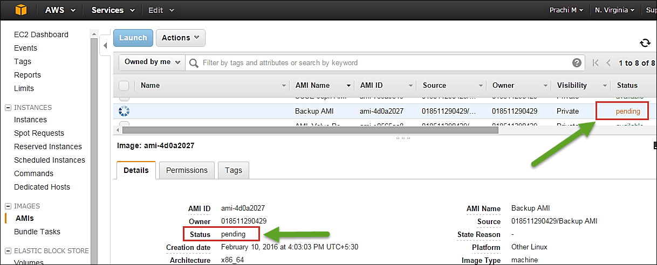This screenshot has width=657, height=265.
Task: Collapse the INSTANCES section in sidebar
Action: coord(8,108)
